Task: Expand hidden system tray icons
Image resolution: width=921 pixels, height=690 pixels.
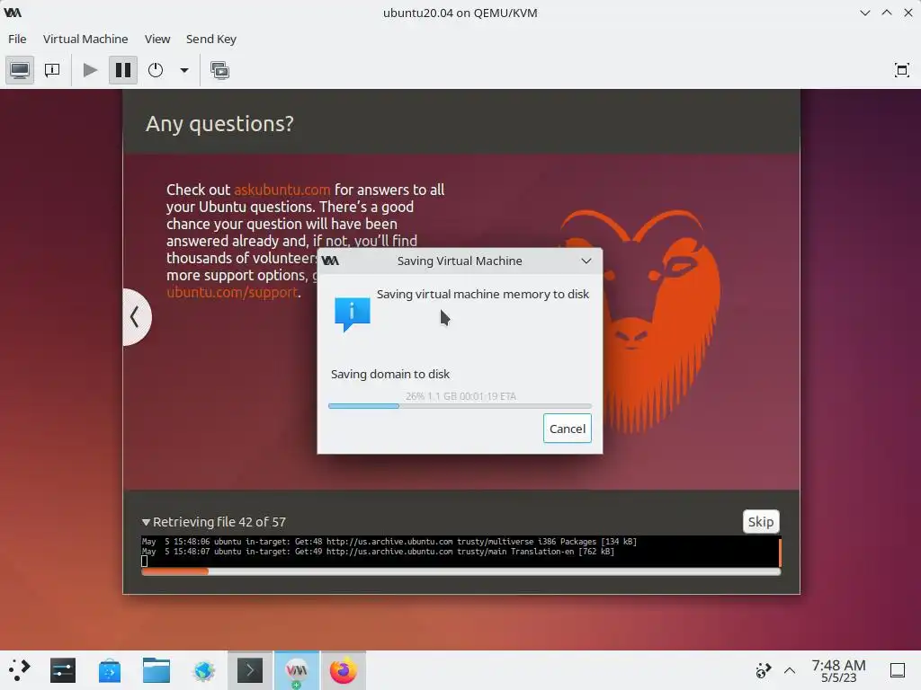Action: [790, 670]
